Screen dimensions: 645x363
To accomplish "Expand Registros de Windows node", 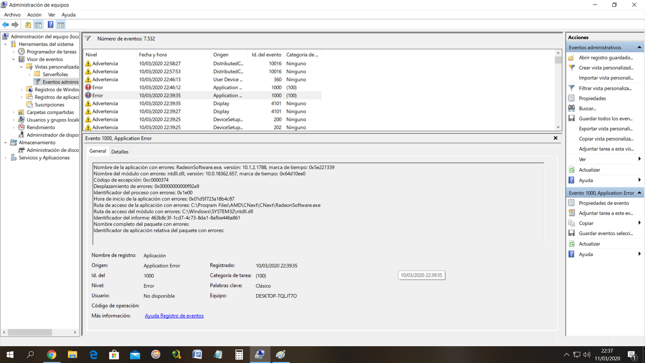I will pos(22,90).
